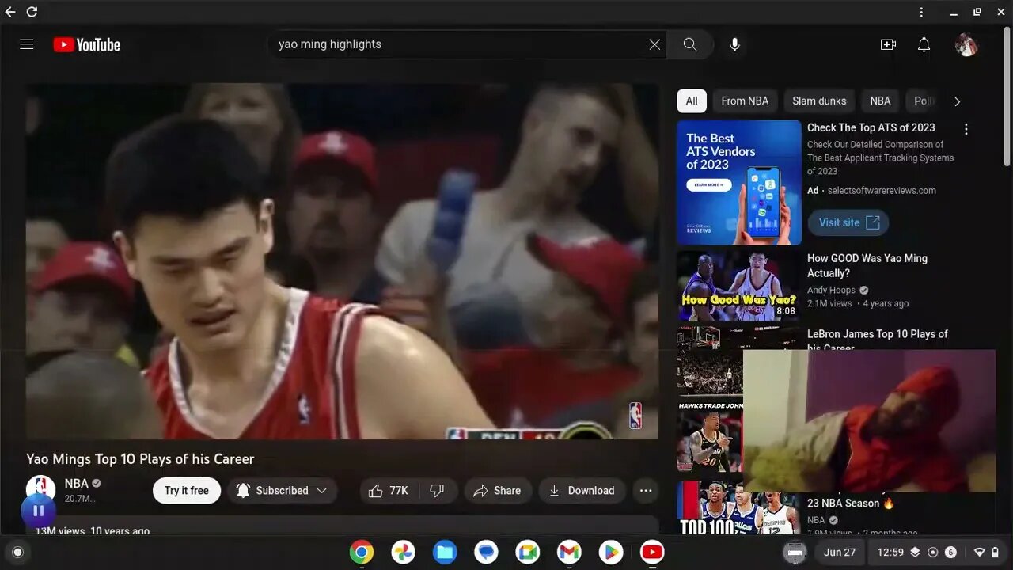Clear the search box text
The height and width of the screenshot is (570, 1013).
point(654,44)
